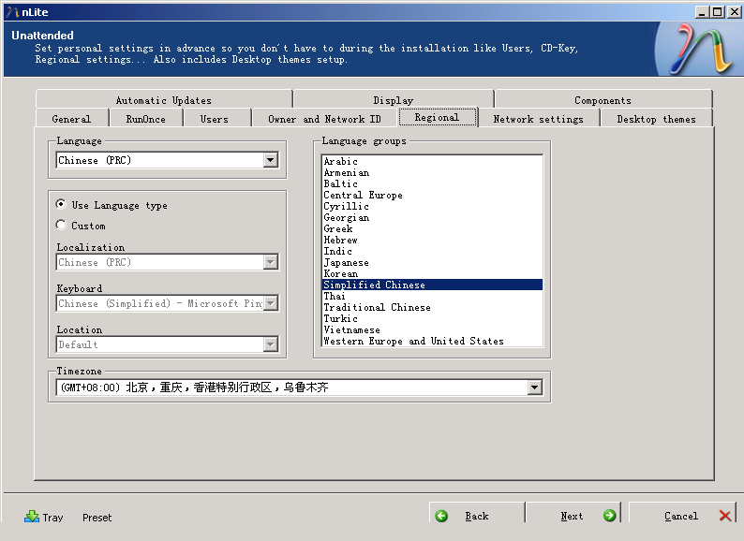Select Korean in Language groups list
744x541 pixels.
(x=340, y=274)
